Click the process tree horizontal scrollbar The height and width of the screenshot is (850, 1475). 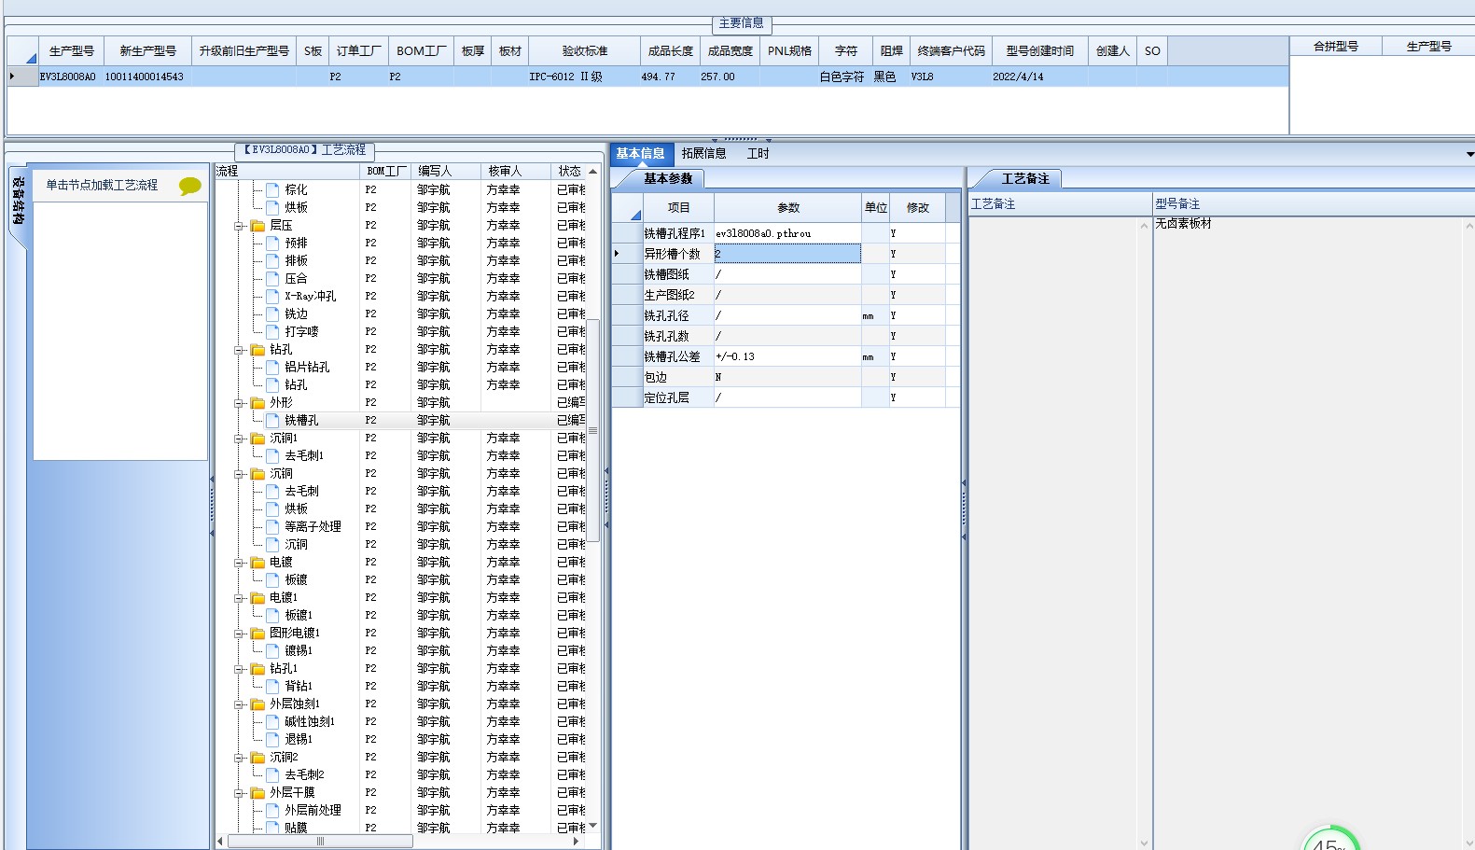(320, 842)
